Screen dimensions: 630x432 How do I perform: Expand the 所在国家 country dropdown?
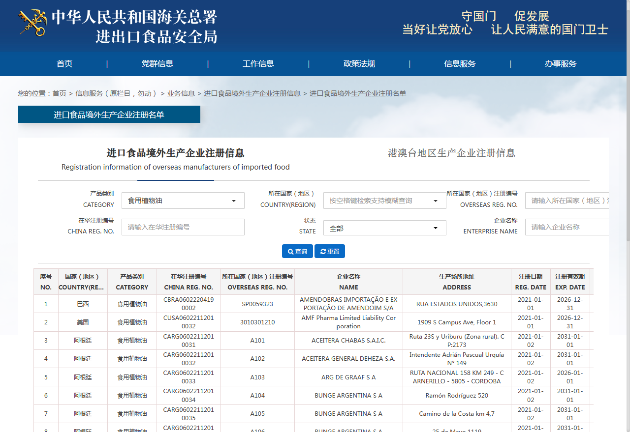point(384,201)
